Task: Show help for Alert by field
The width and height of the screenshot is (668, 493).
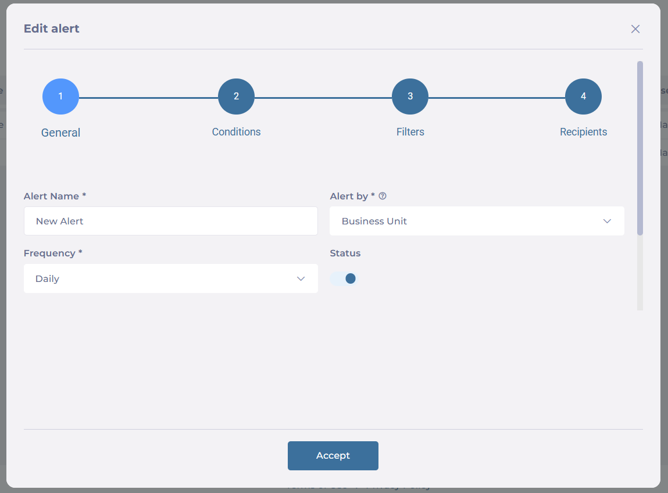Action: [383, 196]
